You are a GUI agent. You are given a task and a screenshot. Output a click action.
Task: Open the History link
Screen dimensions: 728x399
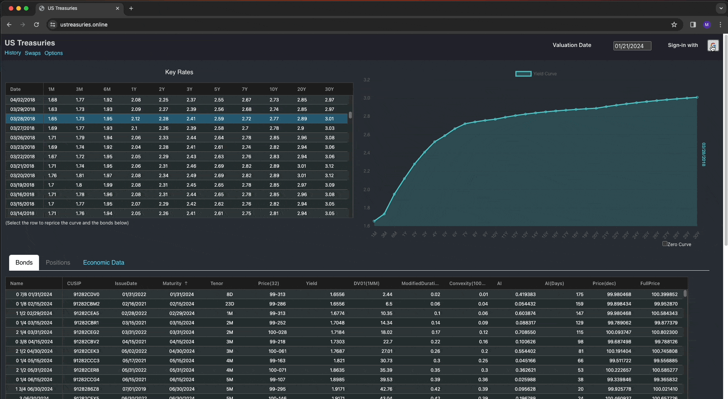coord(13,53)
